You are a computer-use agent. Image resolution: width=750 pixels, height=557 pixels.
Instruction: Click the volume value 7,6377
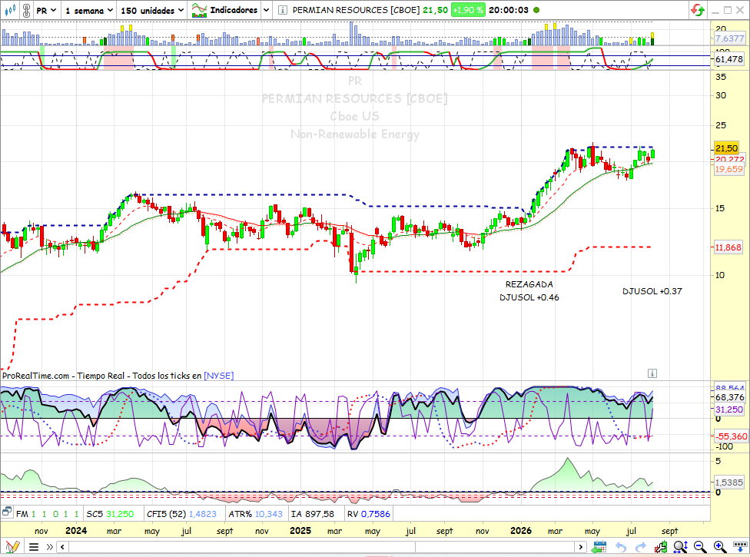tap(730, 38)
